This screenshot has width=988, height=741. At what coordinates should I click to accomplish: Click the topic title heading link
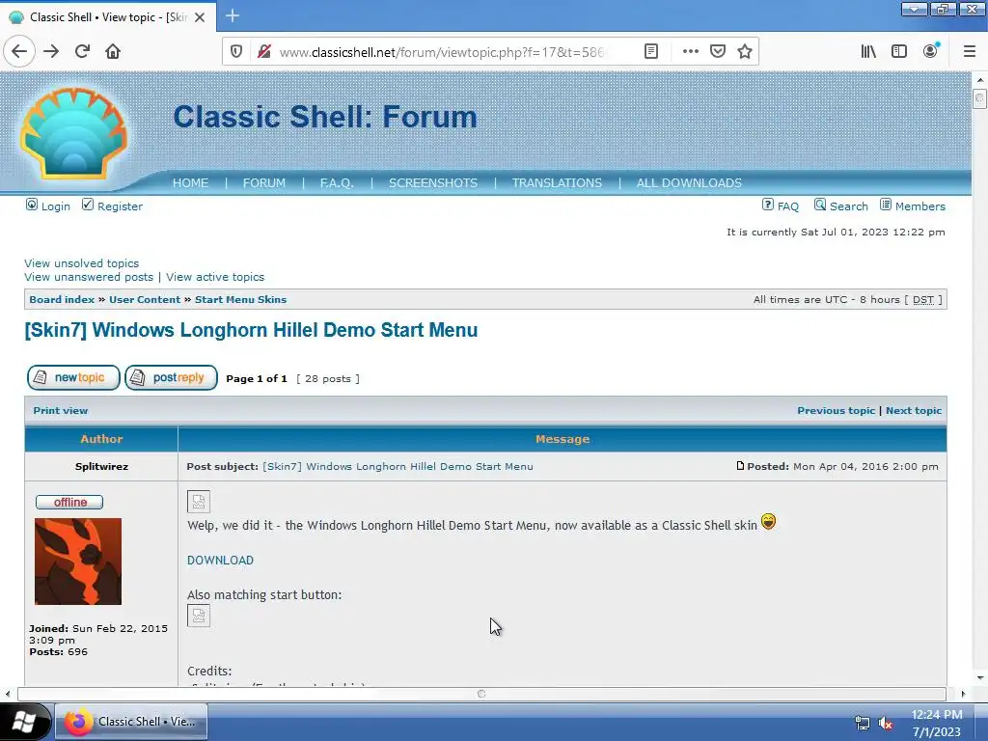(x=251, y=330)
